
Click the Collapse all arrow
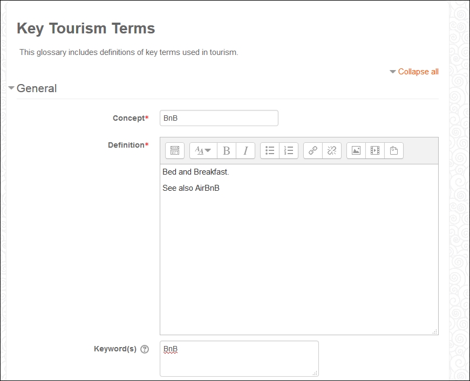(393, 72)
